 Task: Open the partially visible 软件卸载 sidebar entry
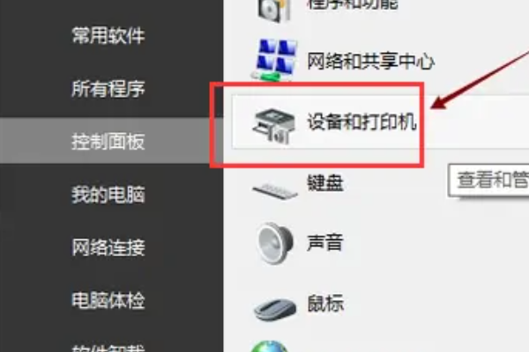coord(108,348)
